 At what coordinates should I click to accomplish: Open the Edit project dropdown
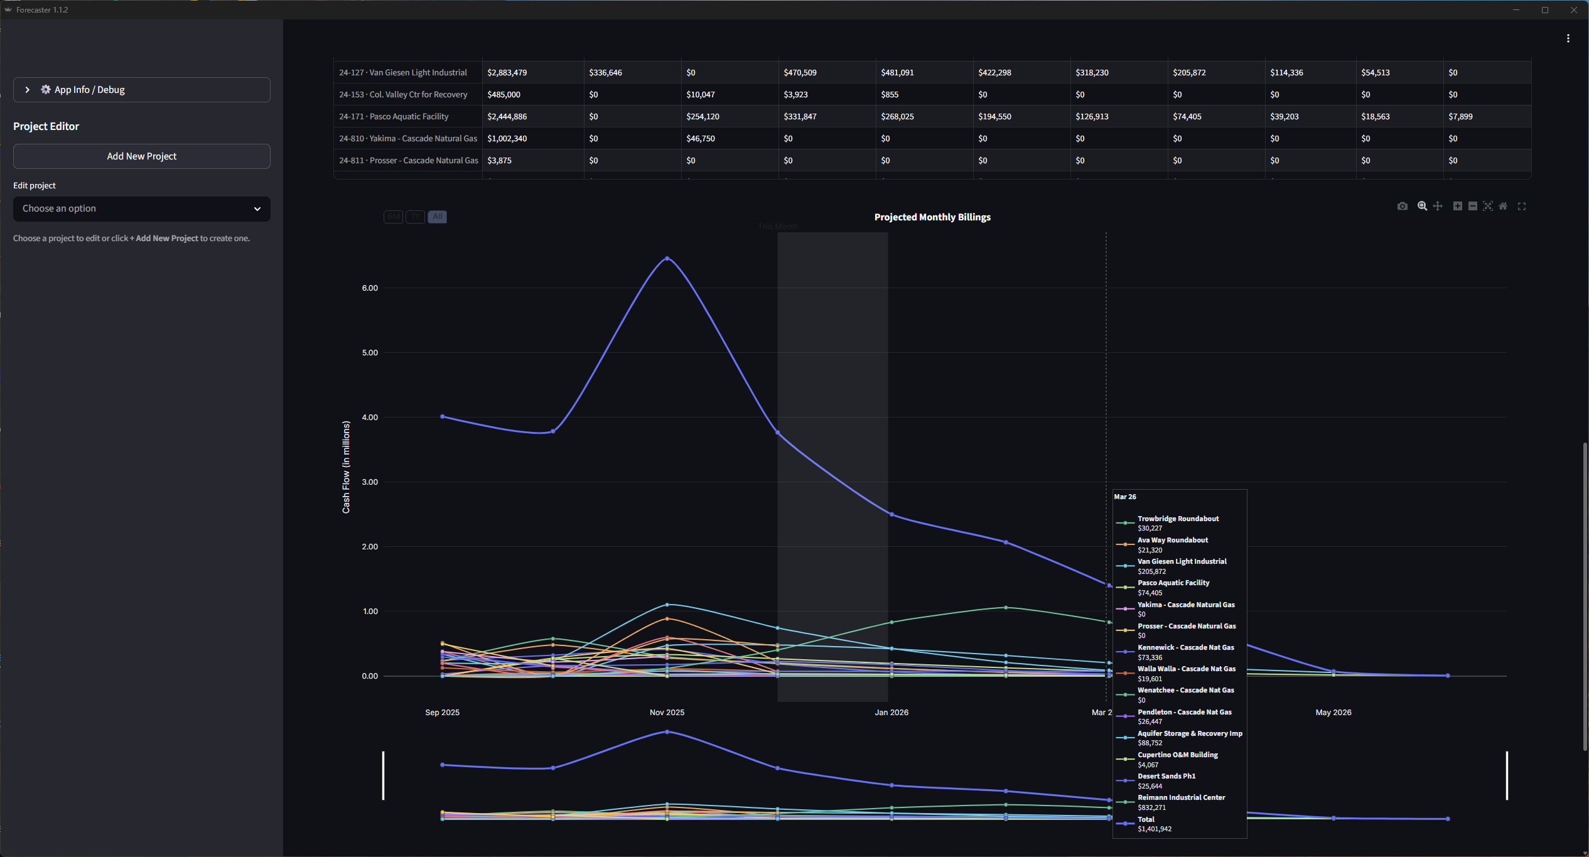point(141,208)
